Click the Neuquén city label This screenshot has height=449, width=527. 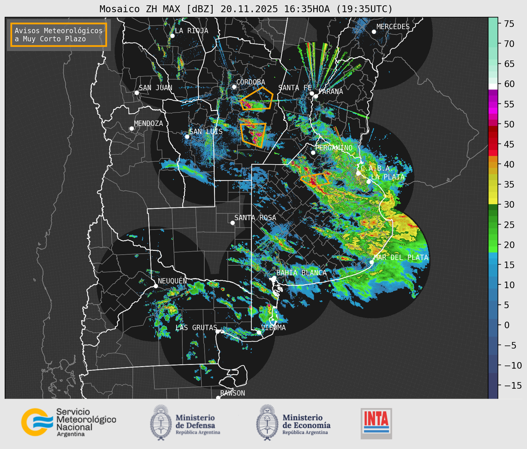coord(172,281)
